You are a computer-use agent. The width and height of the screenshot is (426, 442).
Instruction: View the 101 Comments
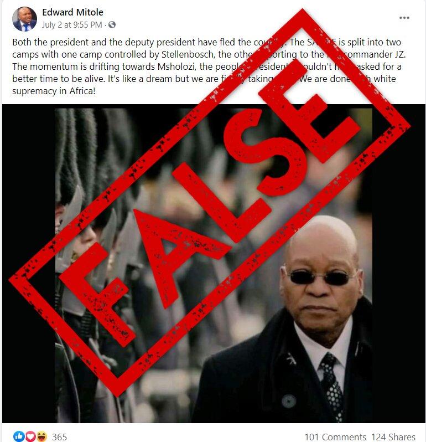tap(335, 437)
